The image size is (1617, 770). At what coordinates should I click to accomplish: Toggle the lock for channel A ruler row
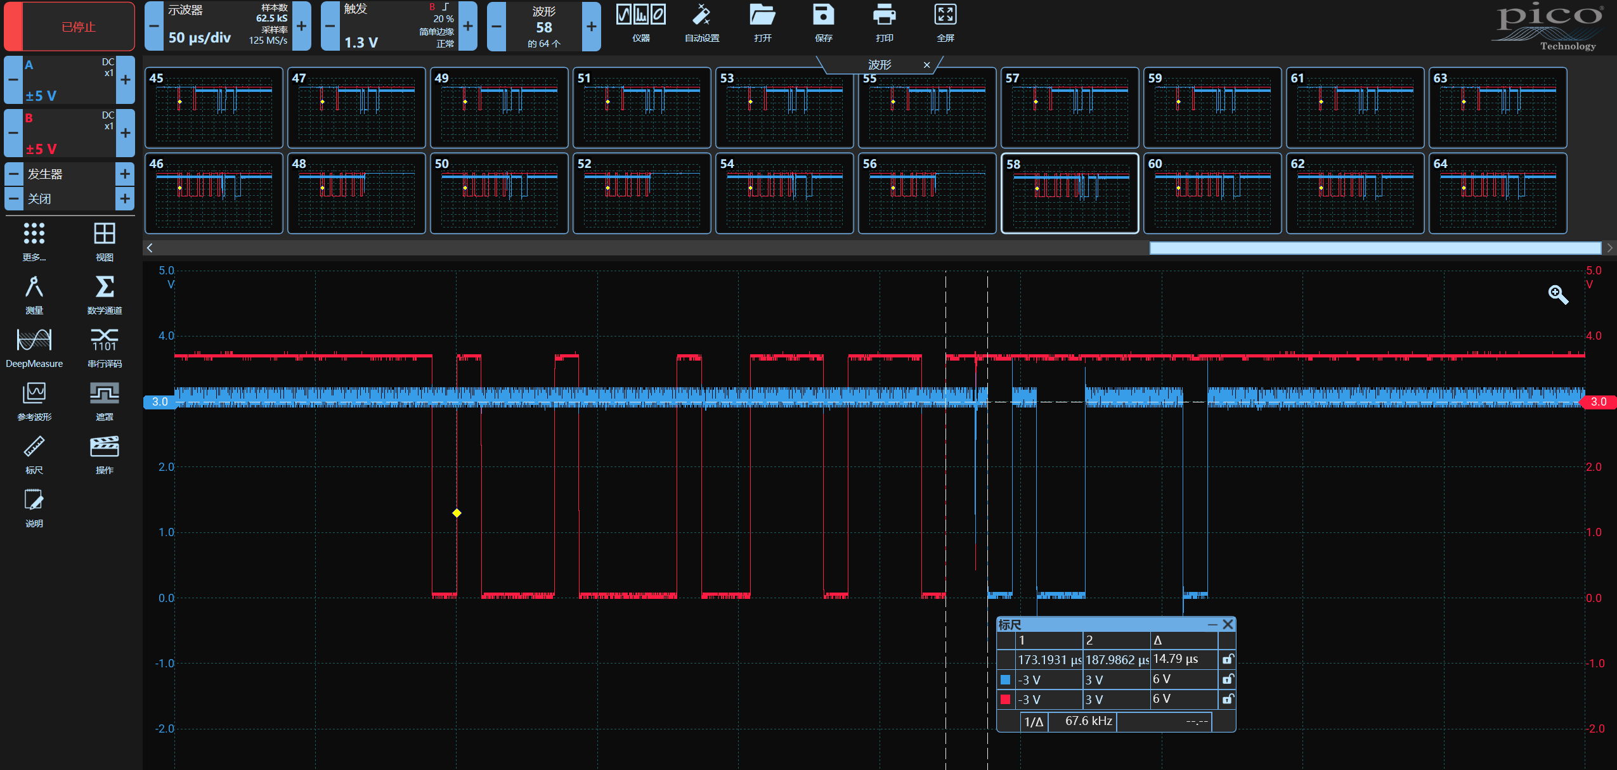(1228, 679)
